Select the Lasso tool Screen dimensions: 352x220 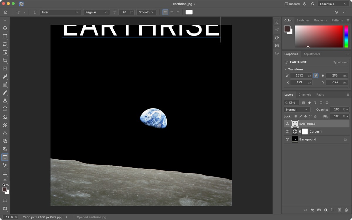(5, 44)
